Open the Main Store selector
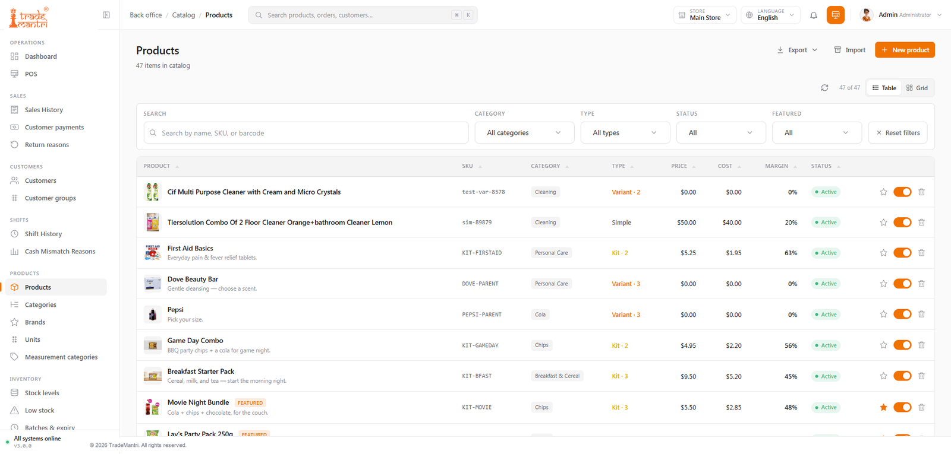The image size is (951, 454). click(705, 15)
